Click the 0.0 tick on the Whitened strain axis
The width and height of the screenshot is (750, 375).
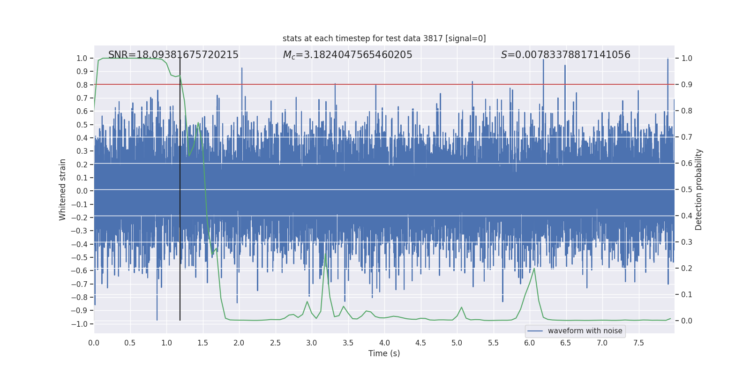(x=82, y=191)
